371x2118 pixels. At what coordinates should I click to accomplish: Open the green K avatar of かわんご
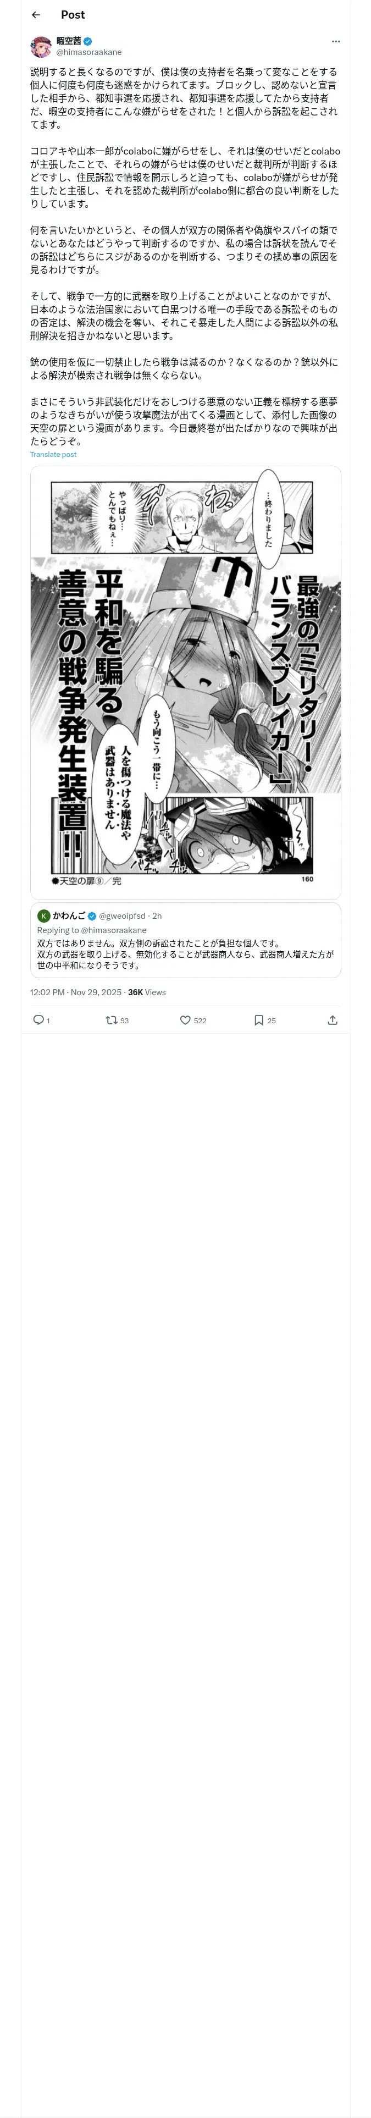coord(43,916)
